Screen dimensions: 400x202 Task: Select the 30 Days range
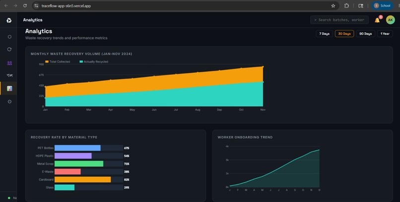tap(344, 34)
